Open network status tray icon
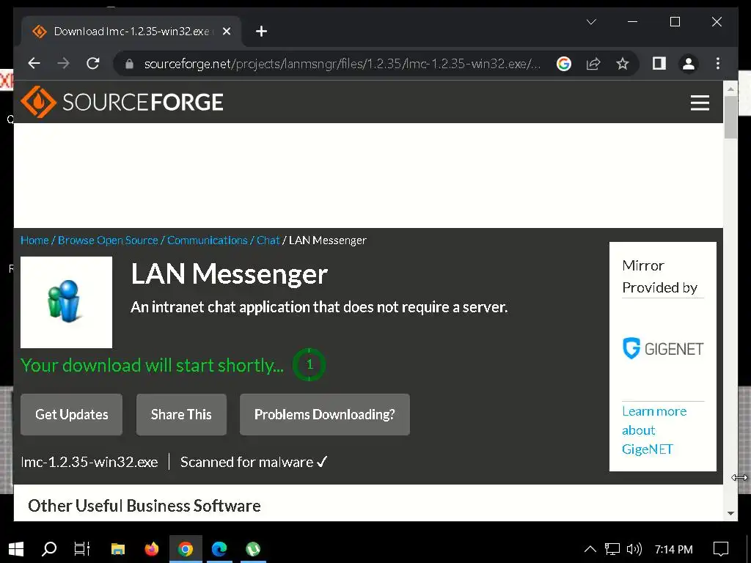 [612, 549]
